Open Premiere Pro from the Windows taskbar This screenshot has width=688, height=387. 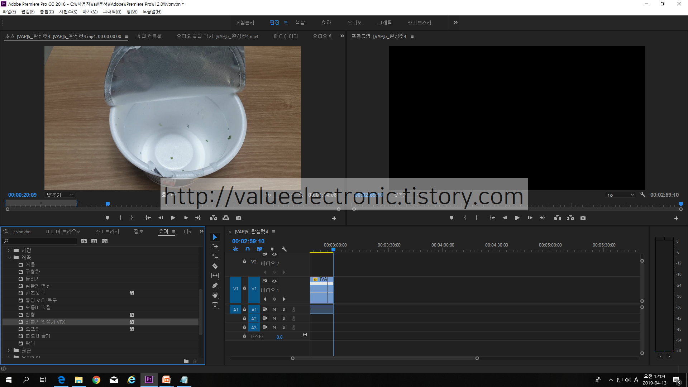[x=149, y=379]
